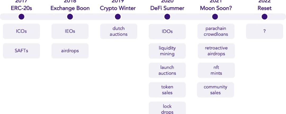Click the token sales box

pos(167,90)
